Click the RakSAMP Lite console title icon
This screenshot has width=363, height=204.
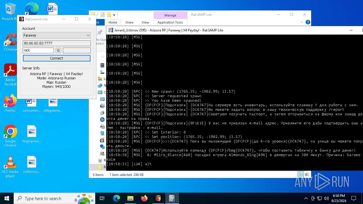pos(111,30)
